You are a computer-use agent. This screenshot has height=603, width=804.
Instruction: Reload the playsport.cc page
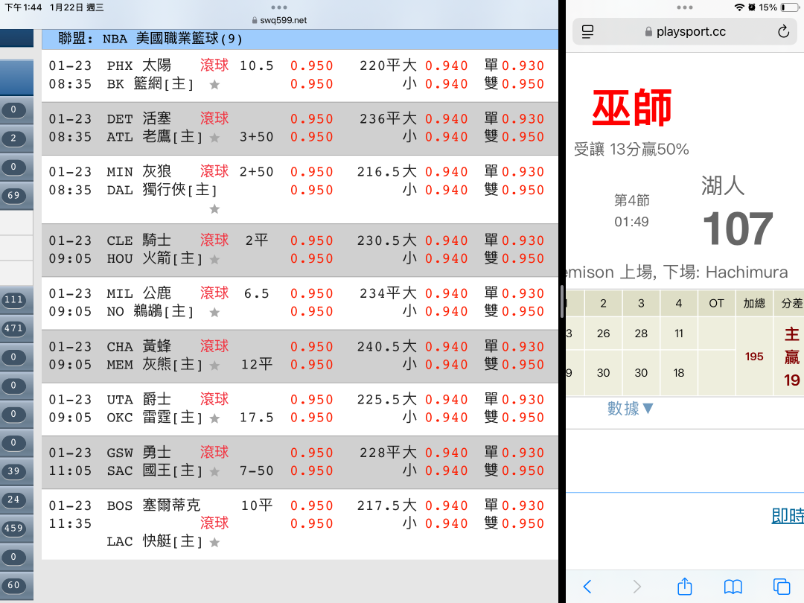click(783, 32)
